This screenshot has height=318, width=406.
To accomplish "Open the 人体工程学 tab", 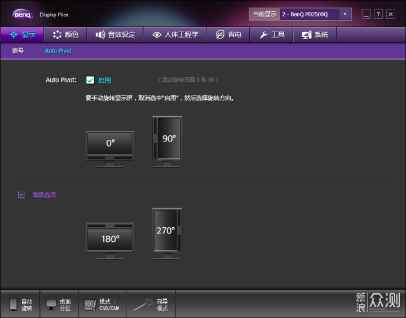I will point(175,34).
